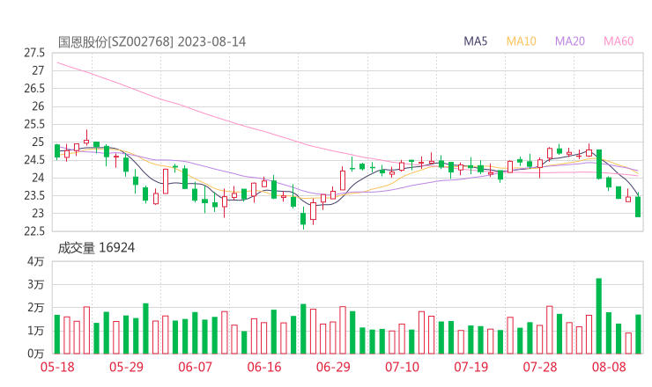Click the 22.5 price axis label
This screenshot has height=387, width=652.
(x=34, y=231)
